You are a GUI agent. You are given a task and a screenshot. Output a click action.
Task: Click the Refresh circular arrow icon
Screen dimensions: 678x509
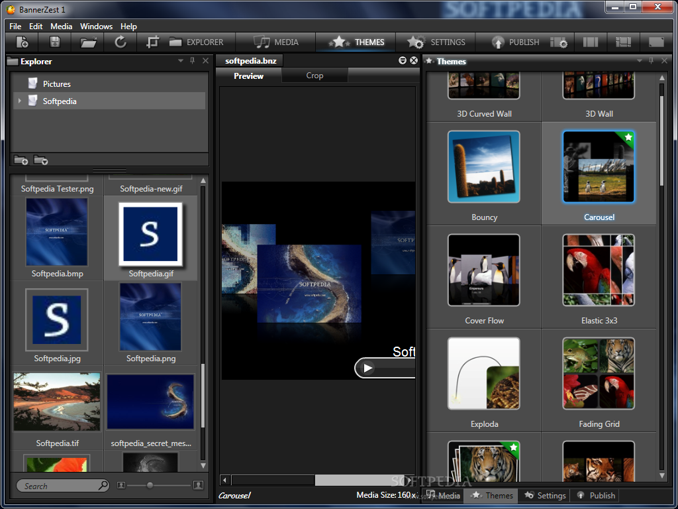[x=121, y=42]
